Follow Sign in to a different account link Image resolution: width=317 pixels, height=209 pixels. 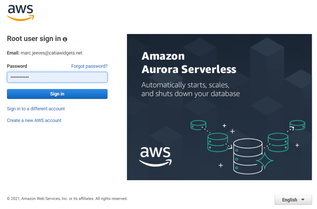[x=36, y=109]
